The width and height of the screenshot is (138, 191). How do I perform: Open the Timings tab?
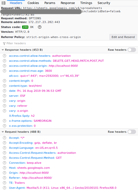click(x=86, y=3)
